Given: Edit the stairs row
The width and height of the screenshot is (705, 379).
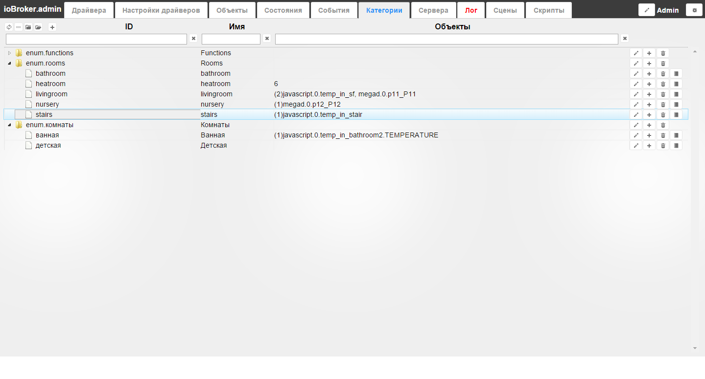Looking at the screenshot, I should pos(635,114).
